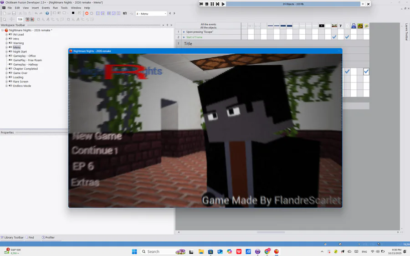
Task: Click 'Extras' in the game window
Action: [x=85, y=182]
